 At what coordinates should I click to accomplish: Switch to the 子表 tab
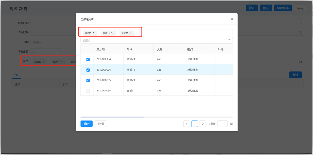tap(15, 75)
